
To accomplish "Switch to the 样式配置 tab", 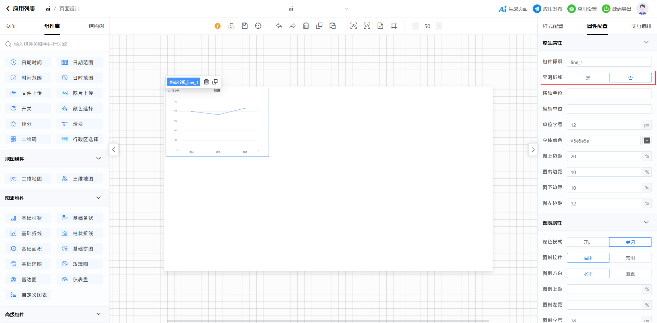I will coord(553,26).
